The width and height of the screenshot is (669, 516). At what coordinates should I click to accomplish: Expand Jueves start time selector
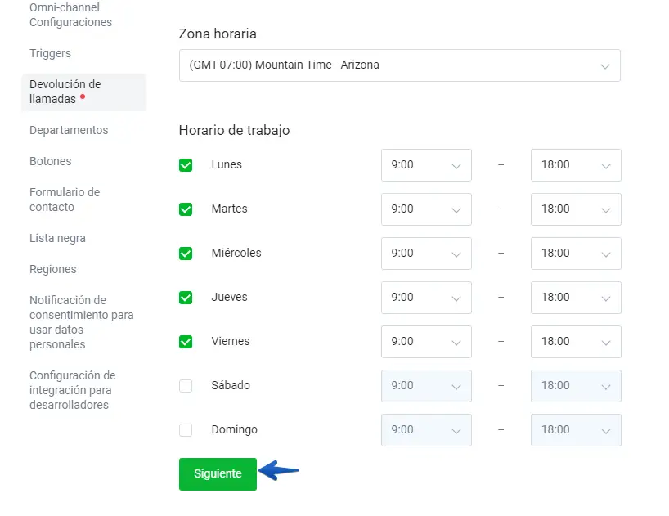click(426, 298)
